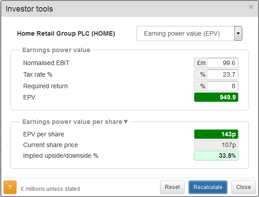Click the % unit label beside Required return
The image size is (259, 197).
201,86
